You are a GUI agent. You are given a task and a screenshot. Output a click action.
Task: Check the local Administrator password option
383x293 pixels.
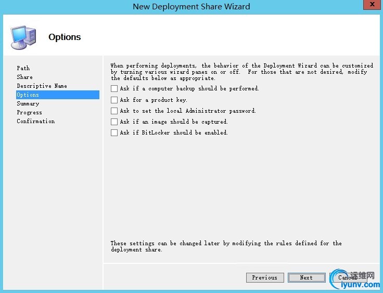(x=114, y=111)
